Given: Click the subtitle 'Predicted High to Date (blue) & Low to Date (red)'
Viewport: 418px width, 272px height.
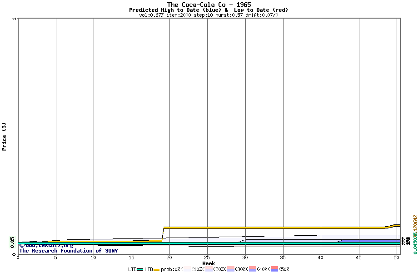Looking at the screenshot, I should [209, 10].
